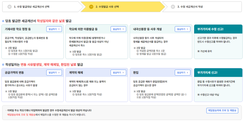Click 발급하기 for 환입
This screenshot has width=243, height=122.
183,72
